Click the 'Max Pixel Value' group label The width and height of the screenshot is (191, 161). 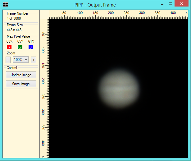[18, 36]
